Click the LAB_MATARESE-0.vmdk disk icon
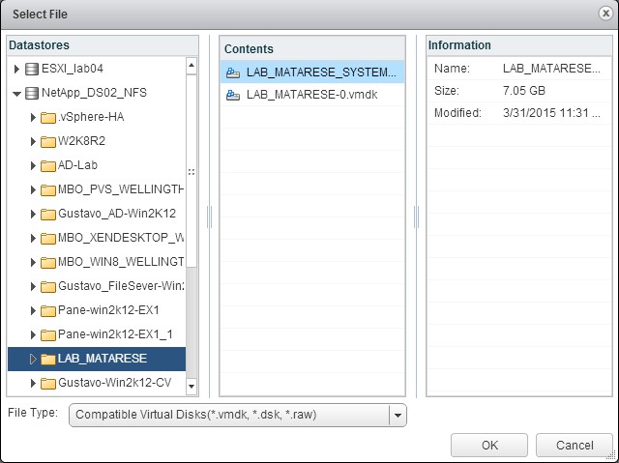The image size is (619, 463). (x=233, y=95)
